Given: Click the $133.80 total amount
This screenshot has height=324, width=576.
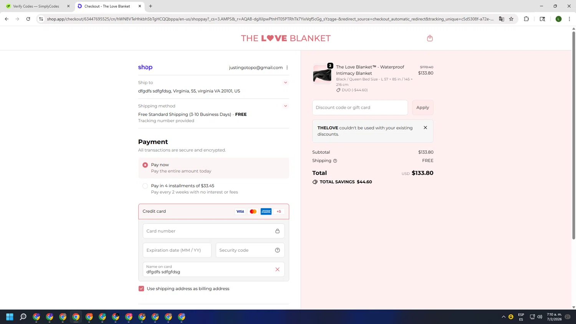Looking at the screenshot, I should [422, 173].
